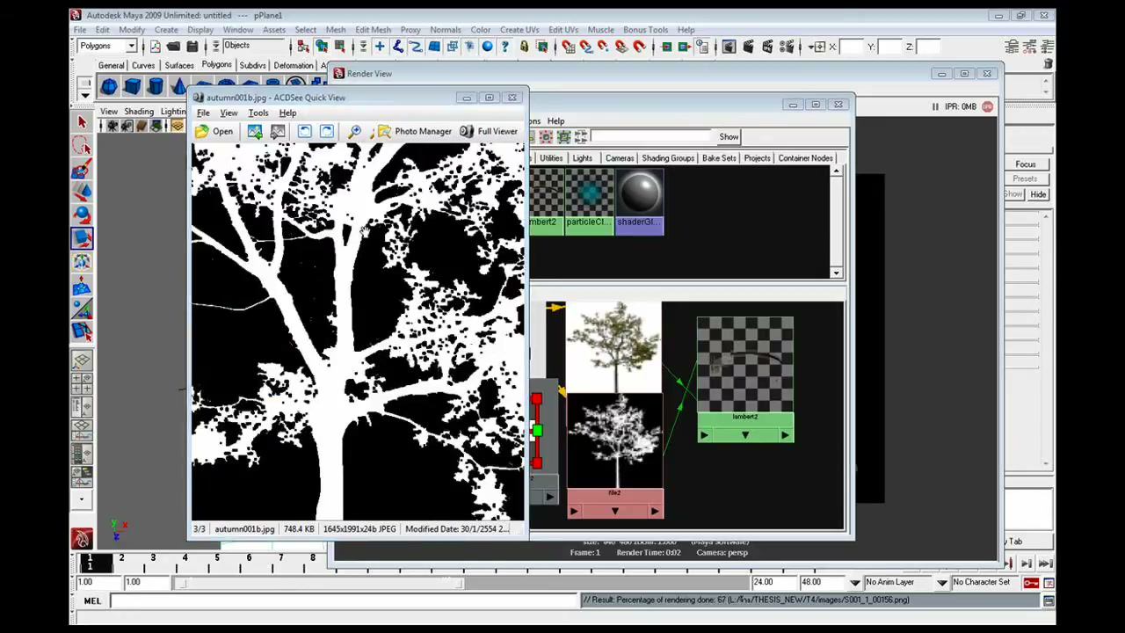Choose the single perspective layout icon
This screenshot has height=633, width=1125.
(82, 360)
